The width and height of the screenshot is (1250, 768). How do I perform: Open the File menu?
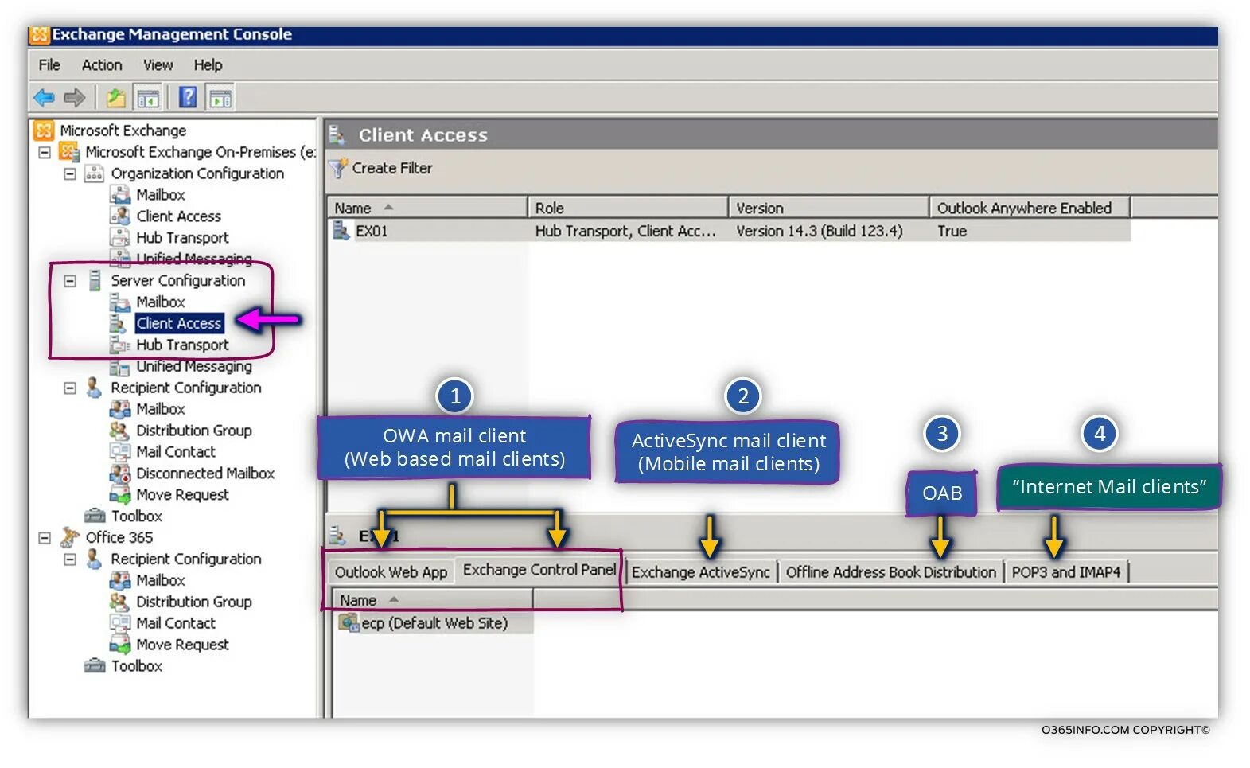49,65
